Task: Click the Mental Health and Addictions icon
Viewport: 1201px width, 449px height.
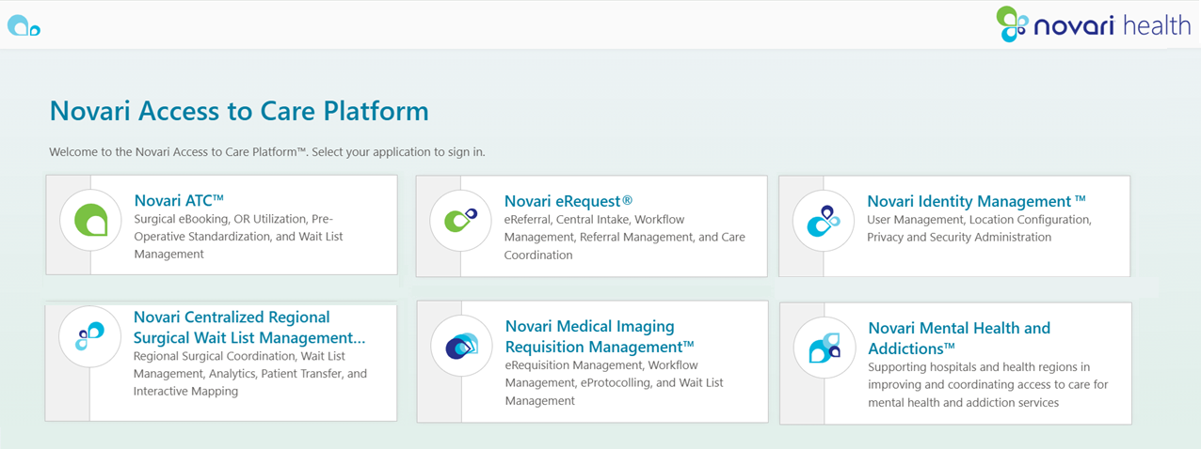Action: (x=825, y=347)
